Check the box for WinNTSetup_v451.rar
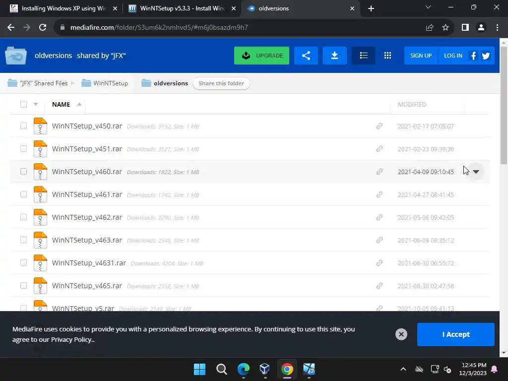This screenshot has width=508, height=381. [x=23, y=148]
